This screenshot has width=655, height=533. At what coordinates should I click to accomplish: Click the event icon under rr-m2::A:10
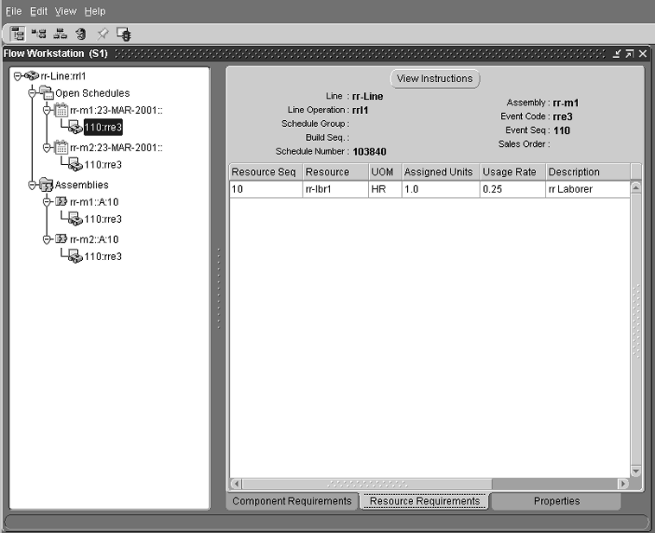75,256
